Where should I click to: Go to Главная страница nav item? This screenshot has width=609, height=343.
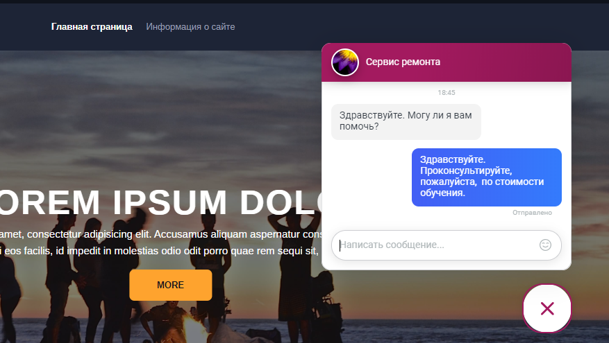click(92, 27)
